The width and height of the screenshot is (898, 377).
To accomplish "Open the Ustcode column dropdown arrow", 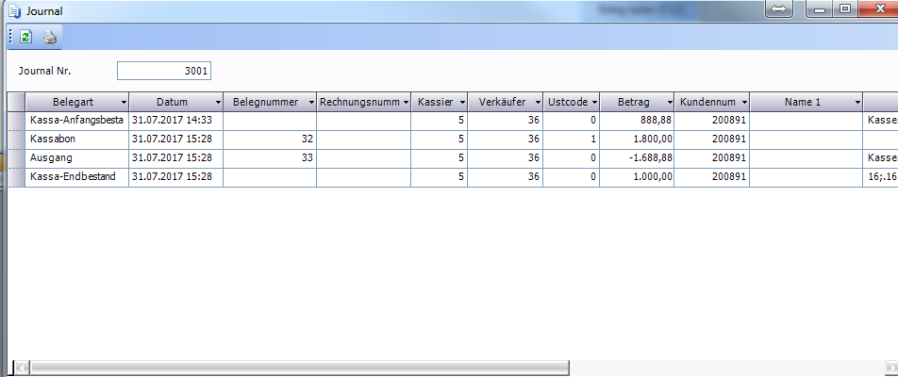I will point(595,102).
